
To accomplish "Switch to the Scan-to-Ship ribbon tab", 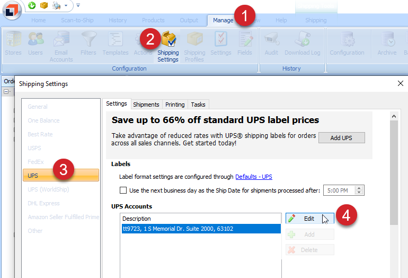I will [x=77, y=20].
